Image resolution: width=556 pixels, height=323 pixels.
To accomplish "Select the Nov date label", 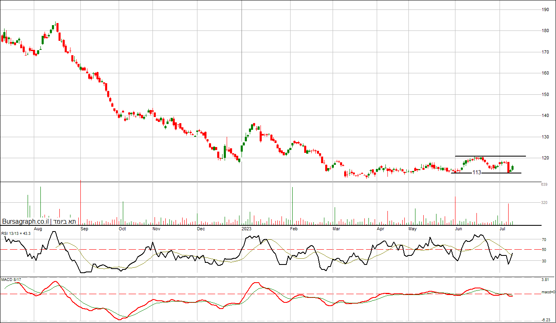I will click(x=156, y=228).
